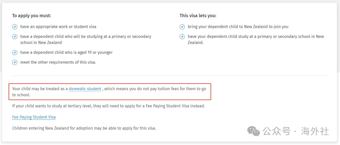
Task: Open the 'domestic student' definition link
Action: pyautogui.click(x=85, y=89)
